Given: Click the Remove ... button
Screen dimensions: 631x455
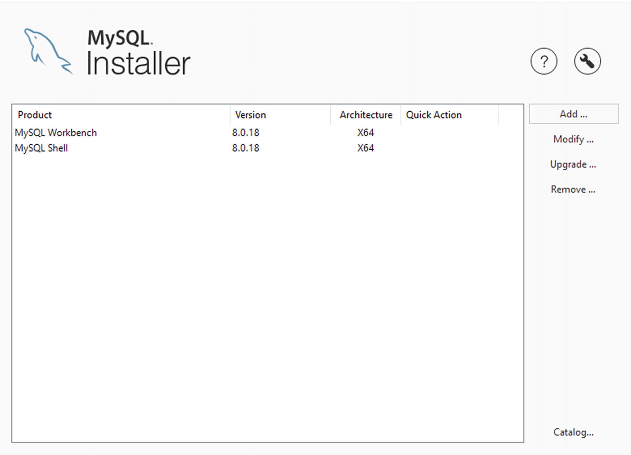Looking at the screenshot, I should (574, 189).
